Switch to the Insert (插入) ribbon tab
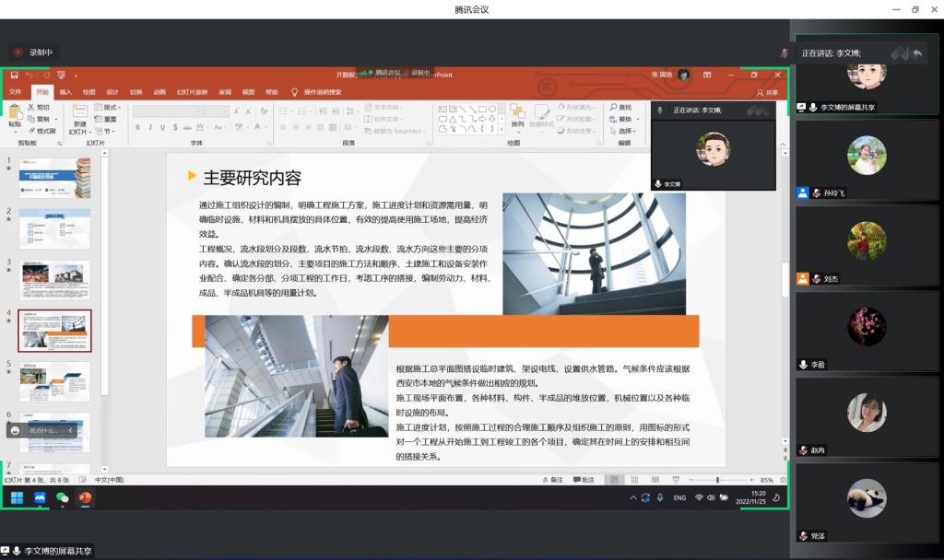944x560 pixels. [x=65, y=92]
